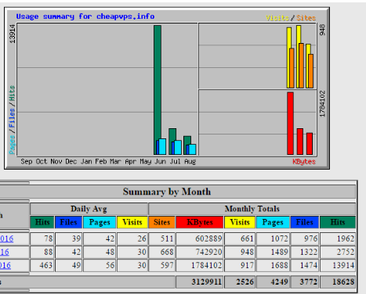Click the tallest red KBytes bar
The height and width of the screenshot is (294, 366).
click(x=290, y=124)
